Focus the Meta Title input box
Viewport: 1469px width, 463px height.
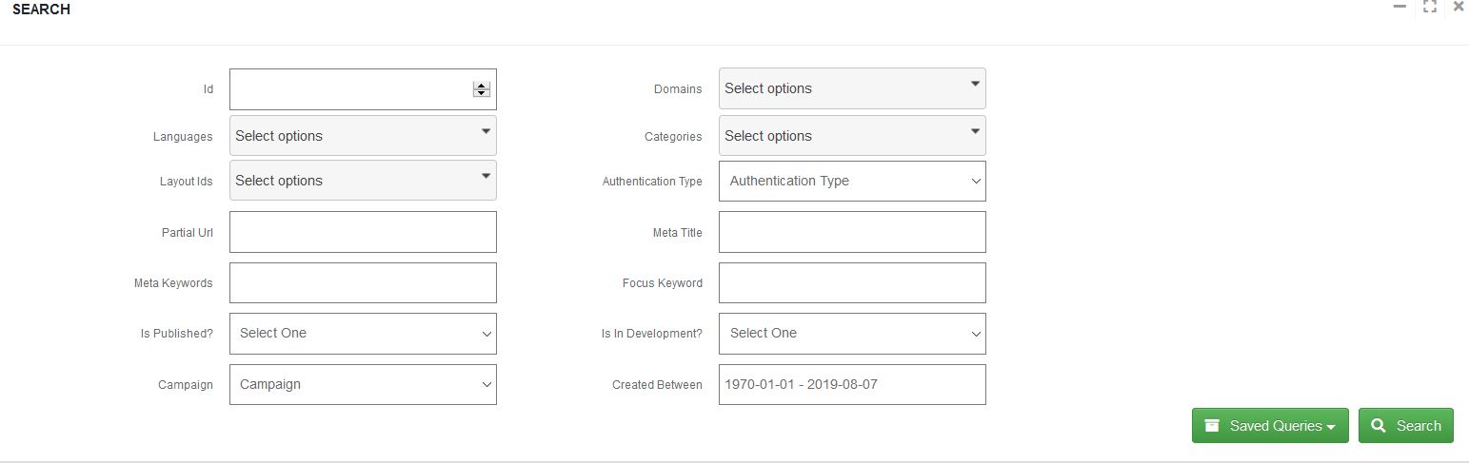tap(852, 232)
